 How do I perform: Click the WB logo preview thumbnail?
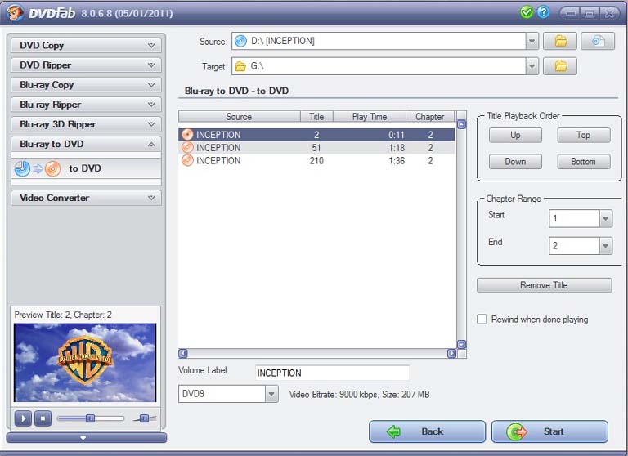[85, 362]
